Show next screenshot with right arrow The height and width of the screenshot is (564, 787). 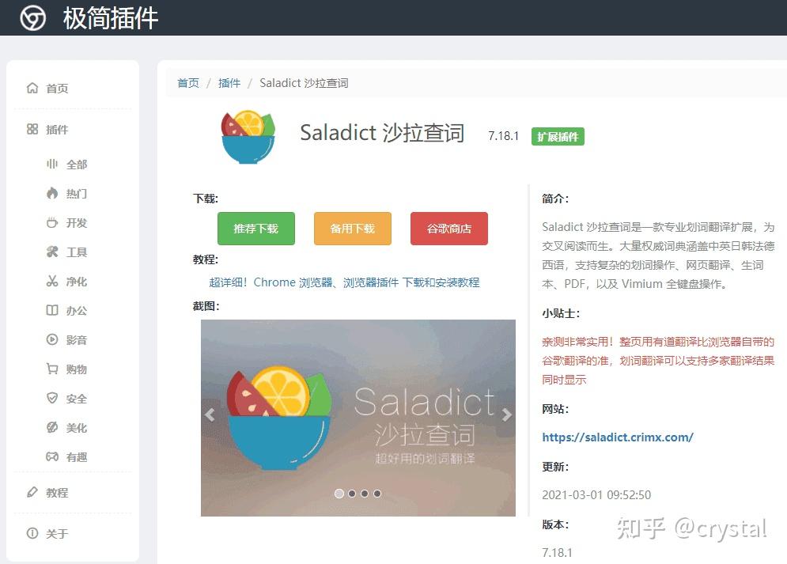pyautogui.click(x=507, y=415)
